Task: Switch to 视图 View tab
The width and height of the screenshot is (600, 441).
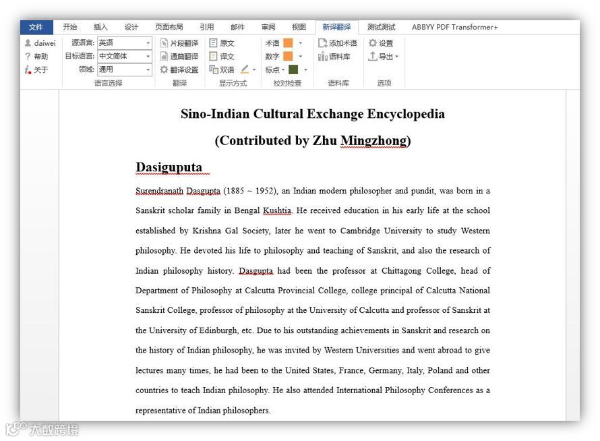Action: (x=299, y=27)
